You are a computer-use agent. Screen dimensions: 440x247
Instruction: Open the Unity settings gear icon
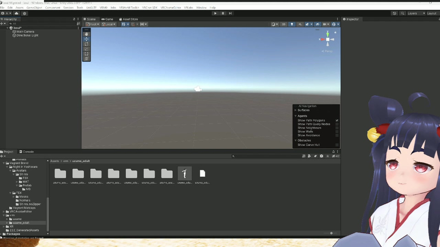click(24, 13)
